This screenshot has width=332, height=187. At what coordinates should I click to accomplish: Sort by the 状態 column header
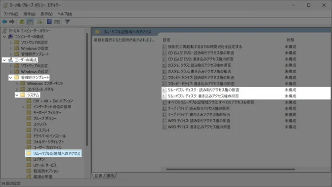point(290,40)
